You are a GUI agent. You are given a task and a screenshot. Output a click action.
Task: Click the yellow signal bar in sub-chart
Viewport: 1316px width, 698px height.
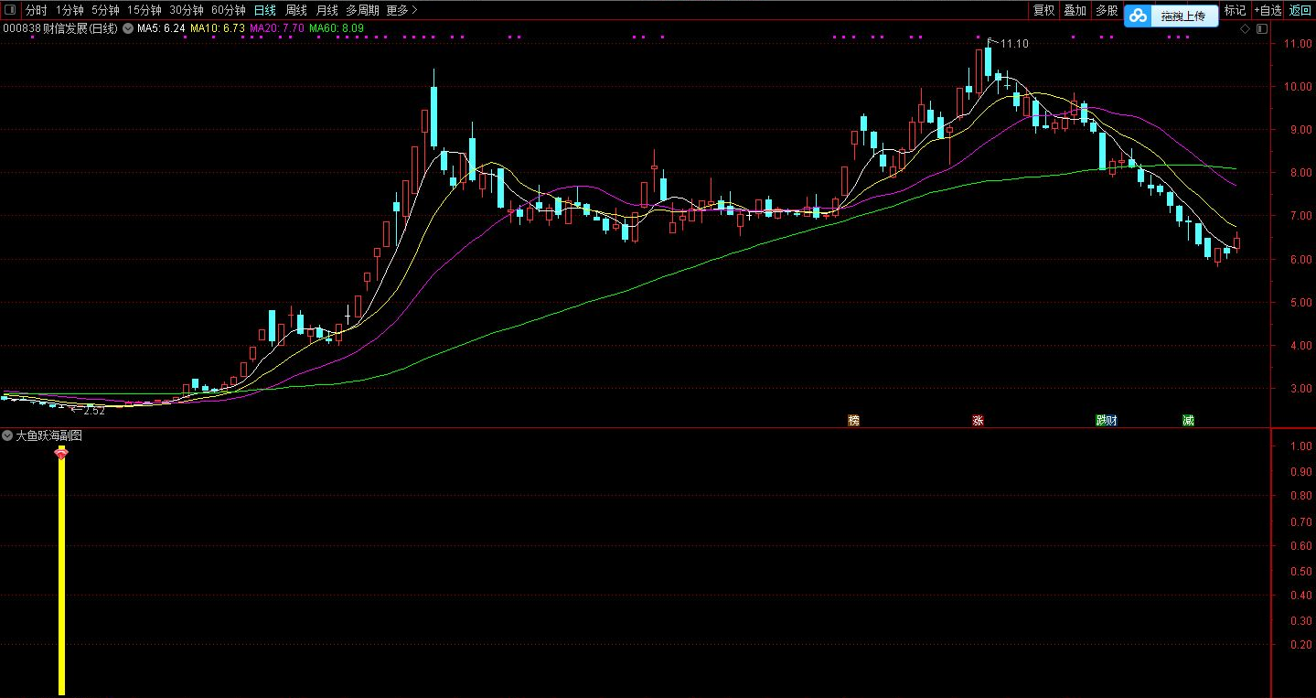tap(61, 576)
